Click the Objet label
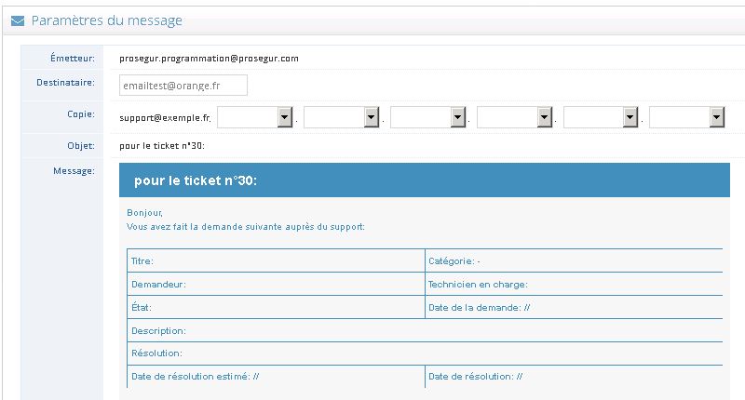745x400 pixels. (x=81, y=146)
